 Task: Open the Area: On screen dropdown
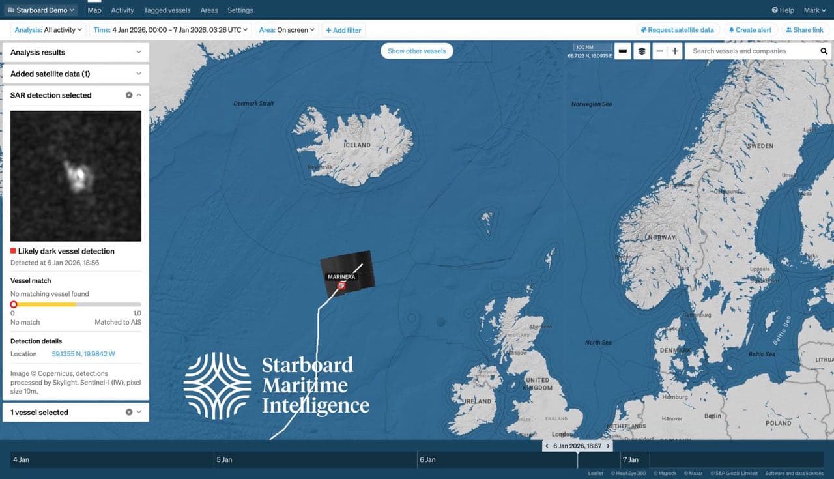[x=287, y=30]
